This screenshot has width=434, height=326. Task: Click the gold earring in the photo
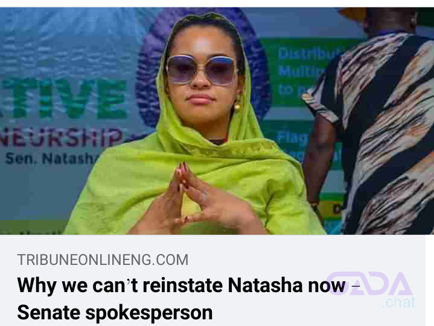coord(237,106)
